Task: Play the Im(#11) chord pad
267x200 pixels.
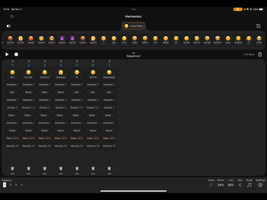Action: (217, 40)
